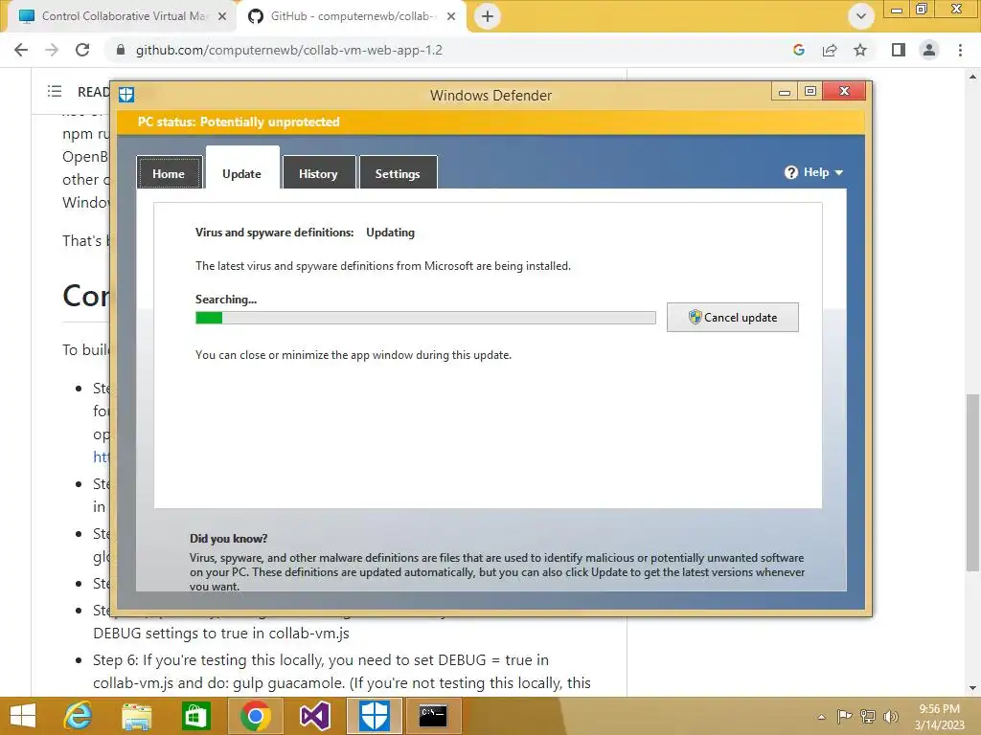Image resolution: width=981 pixels, height=735 pixels.
Task: Open the History tab
Action: click(318, 172)
